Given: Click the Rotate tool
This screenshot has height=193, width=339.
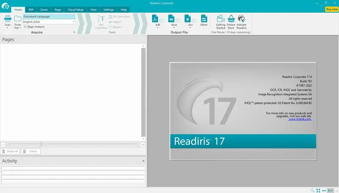Looking at the screenshot, I should pyautogui.click(x=116, y=27).
